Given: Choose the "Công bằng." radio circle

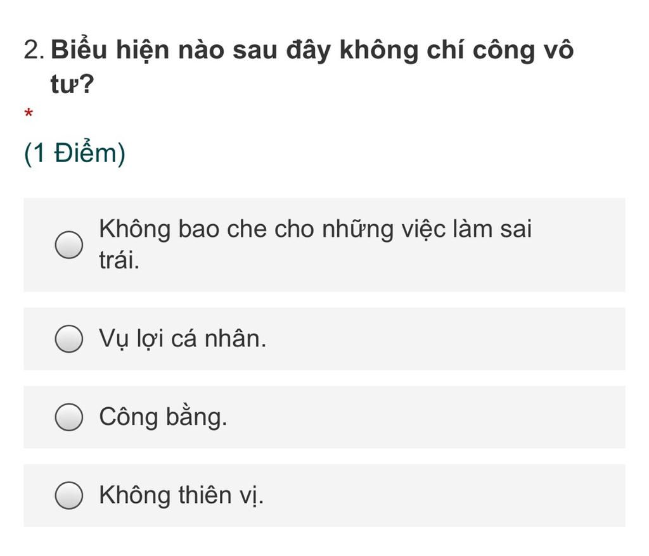Looking at the screenshot, I should coord(68,417).
